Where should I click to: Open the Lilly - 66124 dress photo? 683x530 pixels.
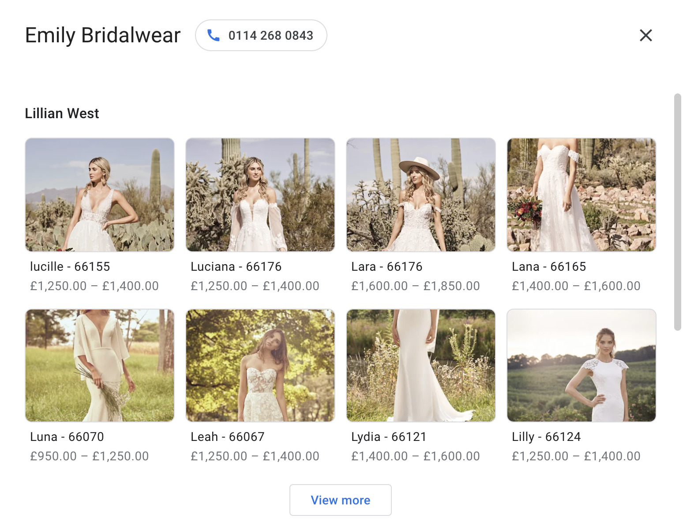click(582, 366)
